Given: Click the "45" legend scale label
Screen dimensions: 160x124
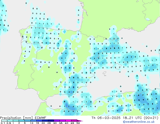Looking at the screenshot, I should click(72, 123).
